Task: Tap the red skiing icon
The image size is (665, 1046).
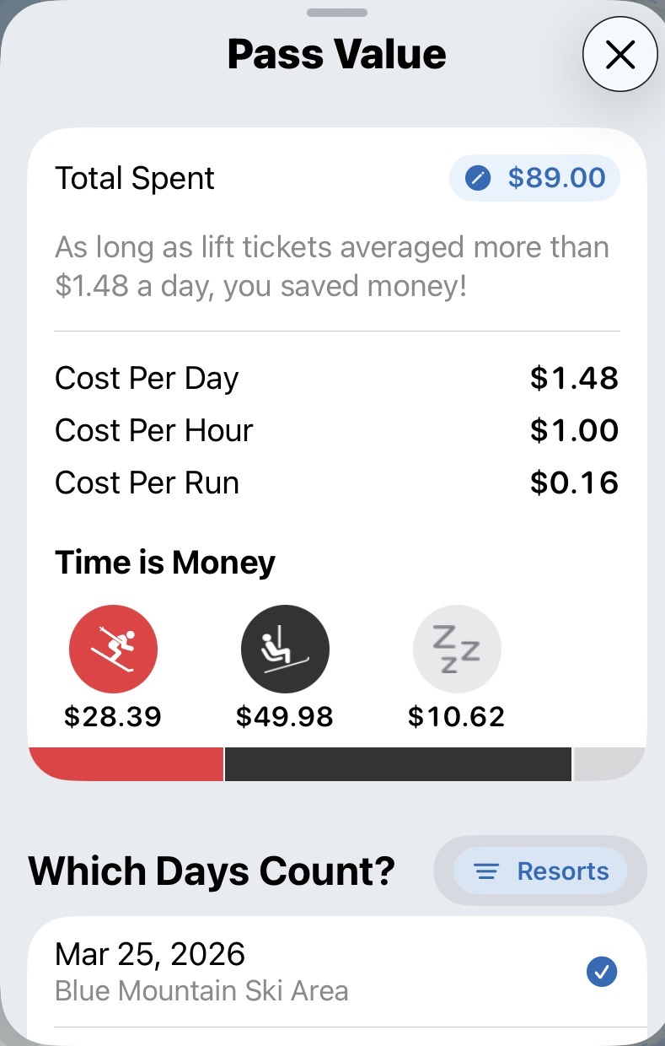Action: (113, 650)
